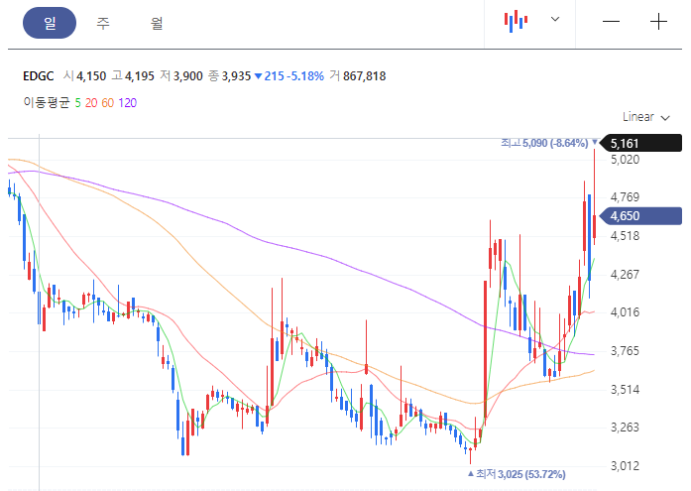
Task: Click the 3,263 axis label
Action: [x=625, y=428]
